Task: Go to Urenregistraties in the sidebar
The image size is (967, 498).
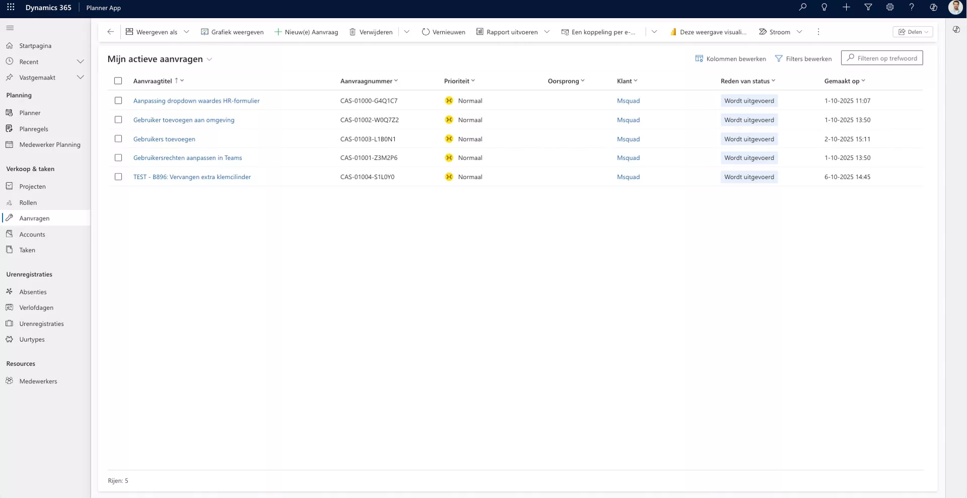Action: [41, 323]
